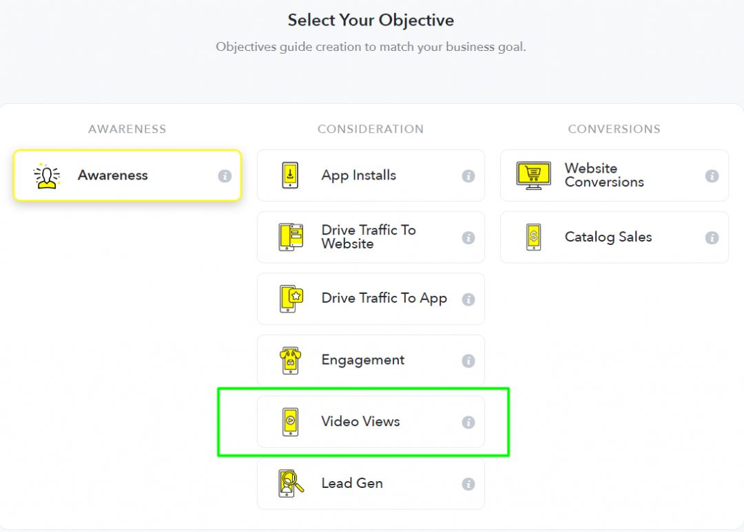
Task: Click info icon for Website Conversions
Action: coord(712,176)
